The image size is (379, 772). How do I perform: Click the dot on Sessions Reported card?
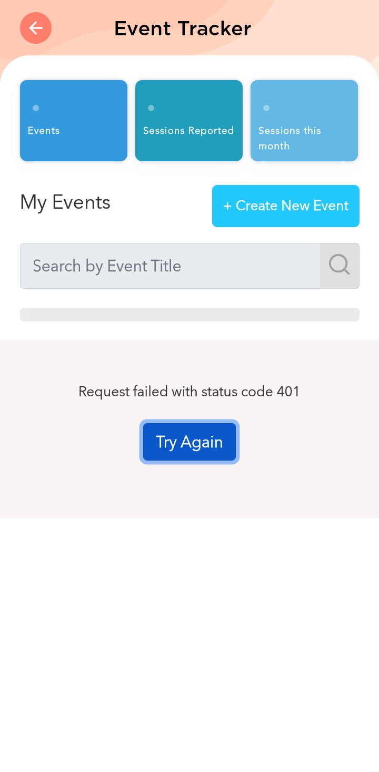click(151, 108)
